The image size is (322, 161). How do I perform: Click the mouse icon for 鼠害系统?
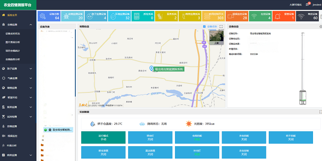click(160, 16)
